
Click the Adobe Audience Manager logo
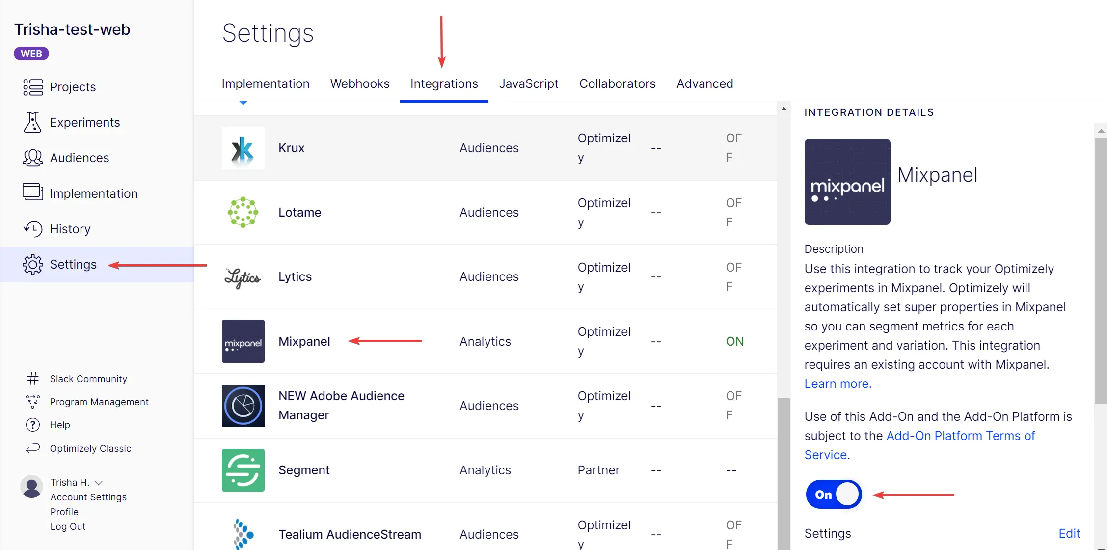[243, 406]
